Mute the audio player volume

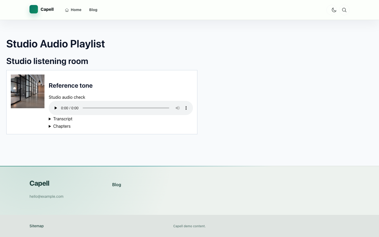[x=178, y=108]
